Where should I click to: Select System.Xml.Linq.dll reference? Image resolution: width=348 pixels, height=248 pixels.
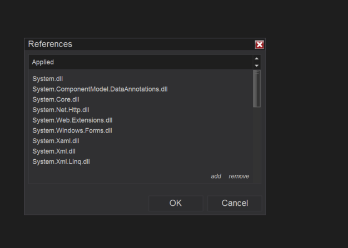click(61, 162)
